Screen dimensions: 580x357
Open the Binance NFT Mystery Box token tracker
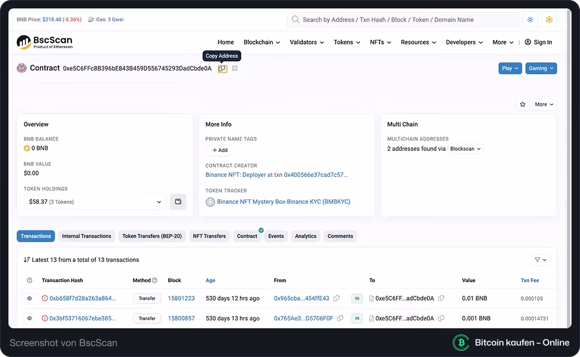click(283, 202)
